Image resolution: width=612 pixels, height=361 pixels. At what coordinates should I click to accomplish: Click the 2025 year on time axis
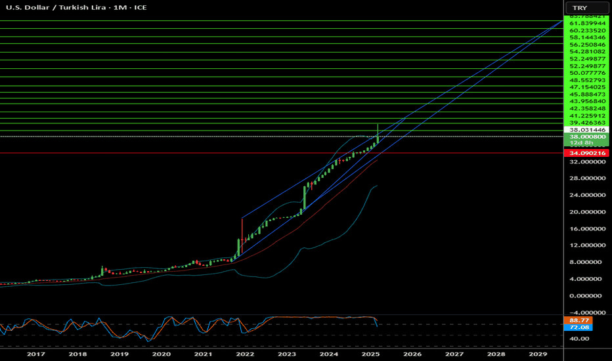(x=370, y=354)
